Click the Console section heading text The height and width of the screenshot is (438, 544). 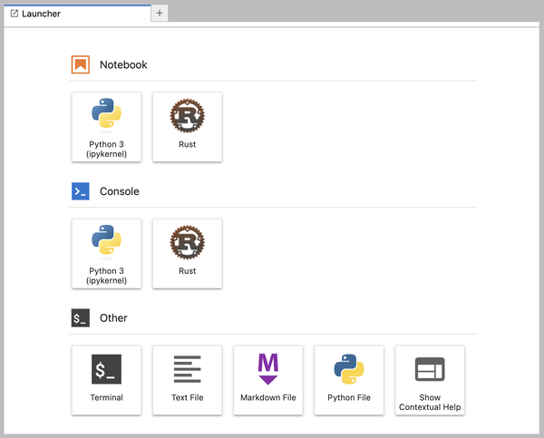[x=120, y=191]
